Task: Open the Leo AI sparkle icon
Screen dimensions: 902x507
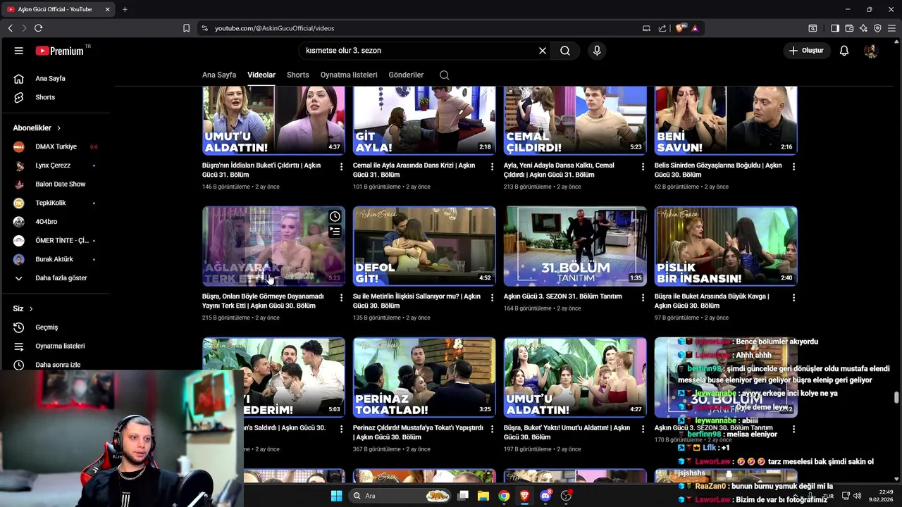Action: 863,28
